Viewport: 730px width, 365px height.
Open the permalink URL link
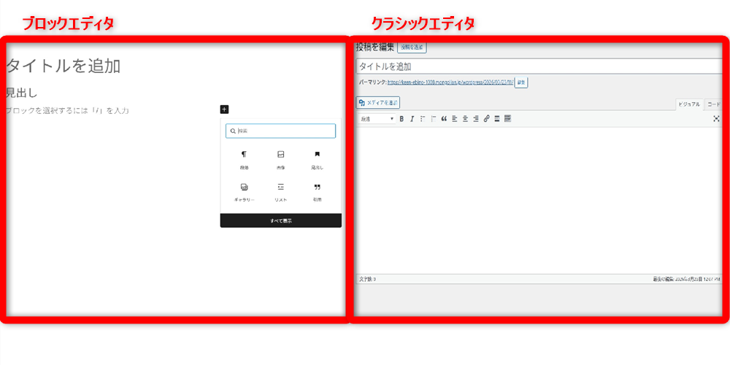pyautogui.click(x=450, y=82)
